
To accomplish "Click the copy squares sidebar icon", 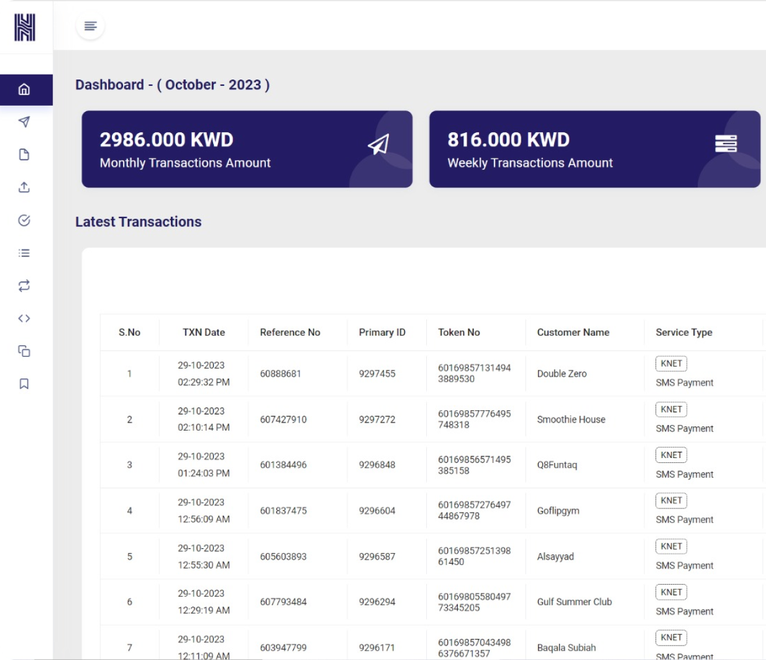I will point(24,351).
